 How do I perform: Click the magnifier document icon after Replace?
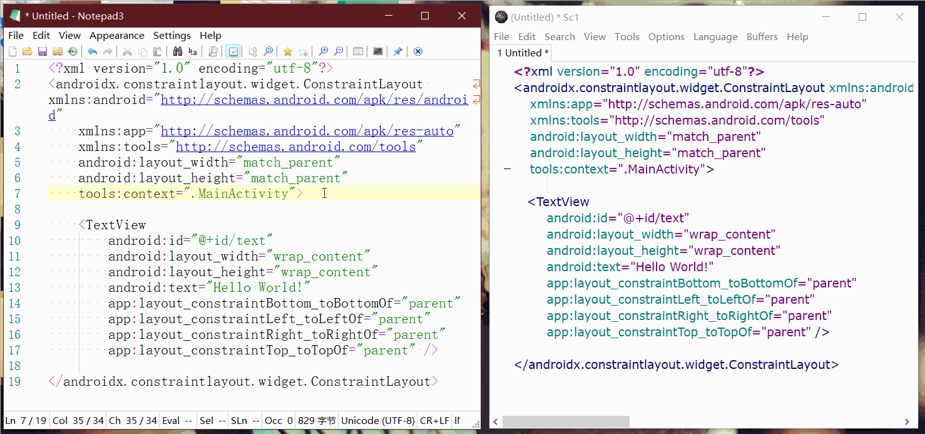pyautogui.click(x=213, y=51)
